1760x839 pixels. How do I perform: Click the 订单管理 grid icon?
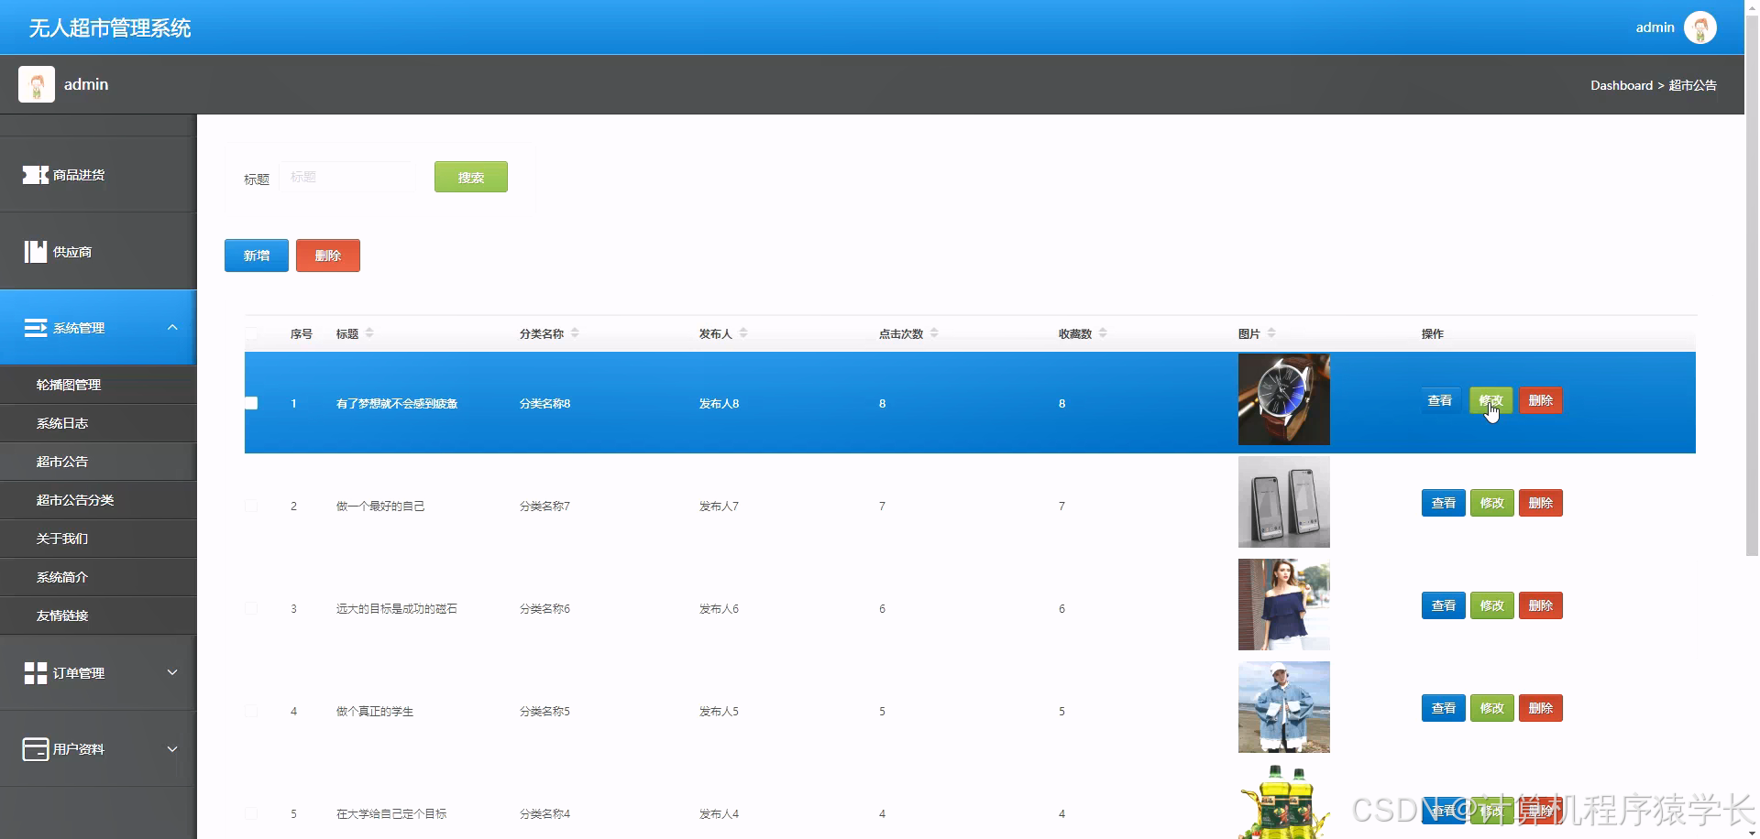[35, 673]
